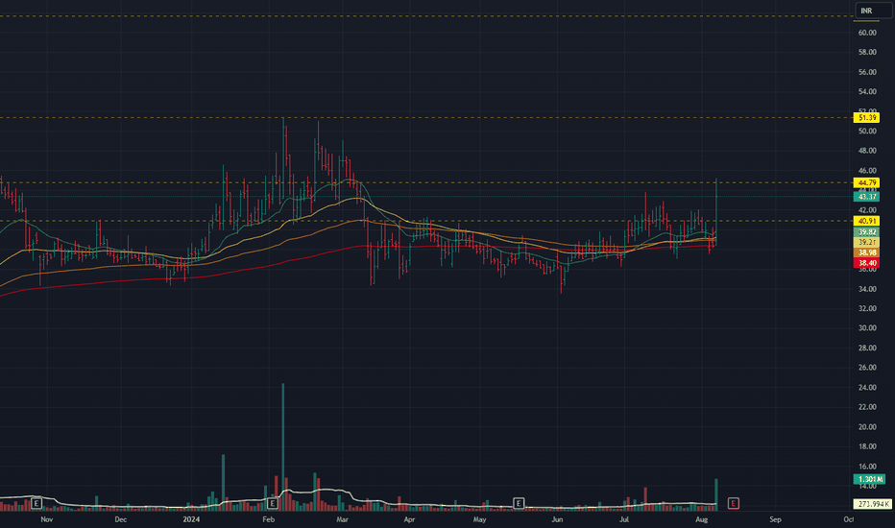This screenshot has height=528, width=895.
Task: Click the 50.00 price scale label
Action: [867, 131]
